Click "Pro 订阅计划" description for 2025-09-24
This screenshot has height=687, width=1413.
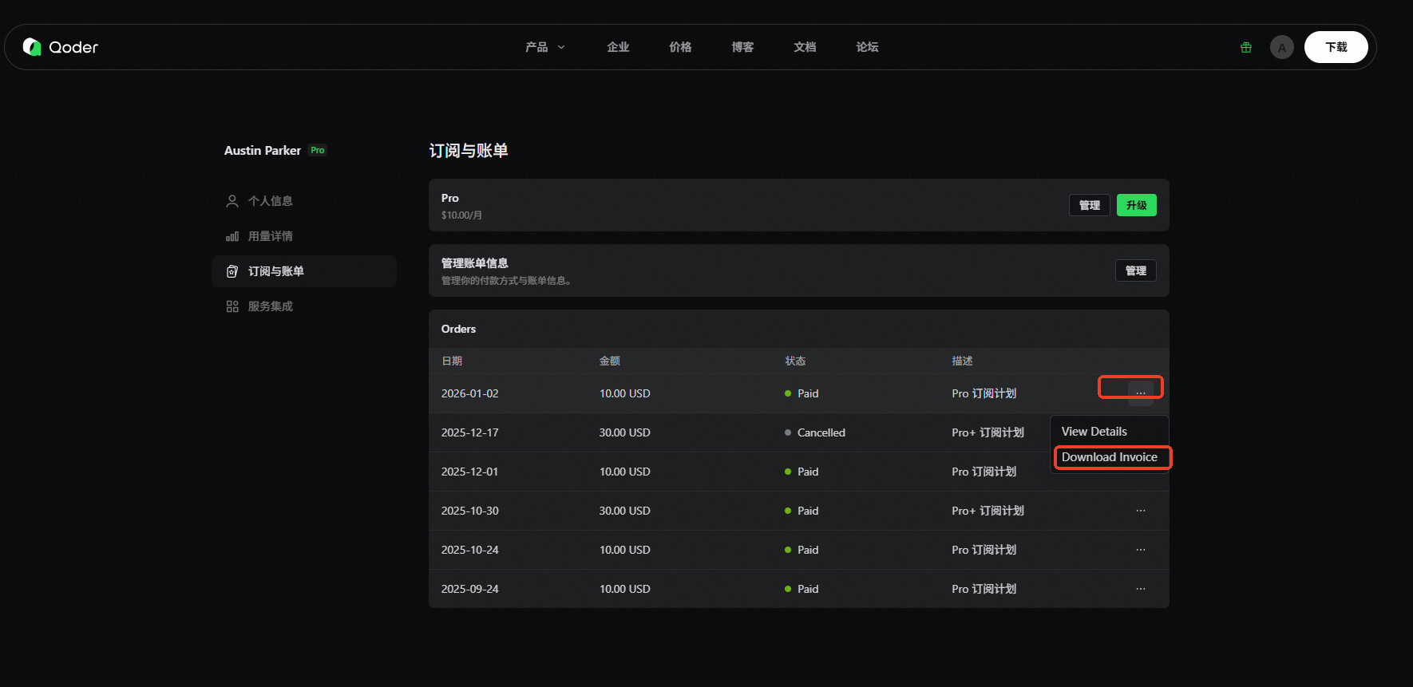point(984,589)
